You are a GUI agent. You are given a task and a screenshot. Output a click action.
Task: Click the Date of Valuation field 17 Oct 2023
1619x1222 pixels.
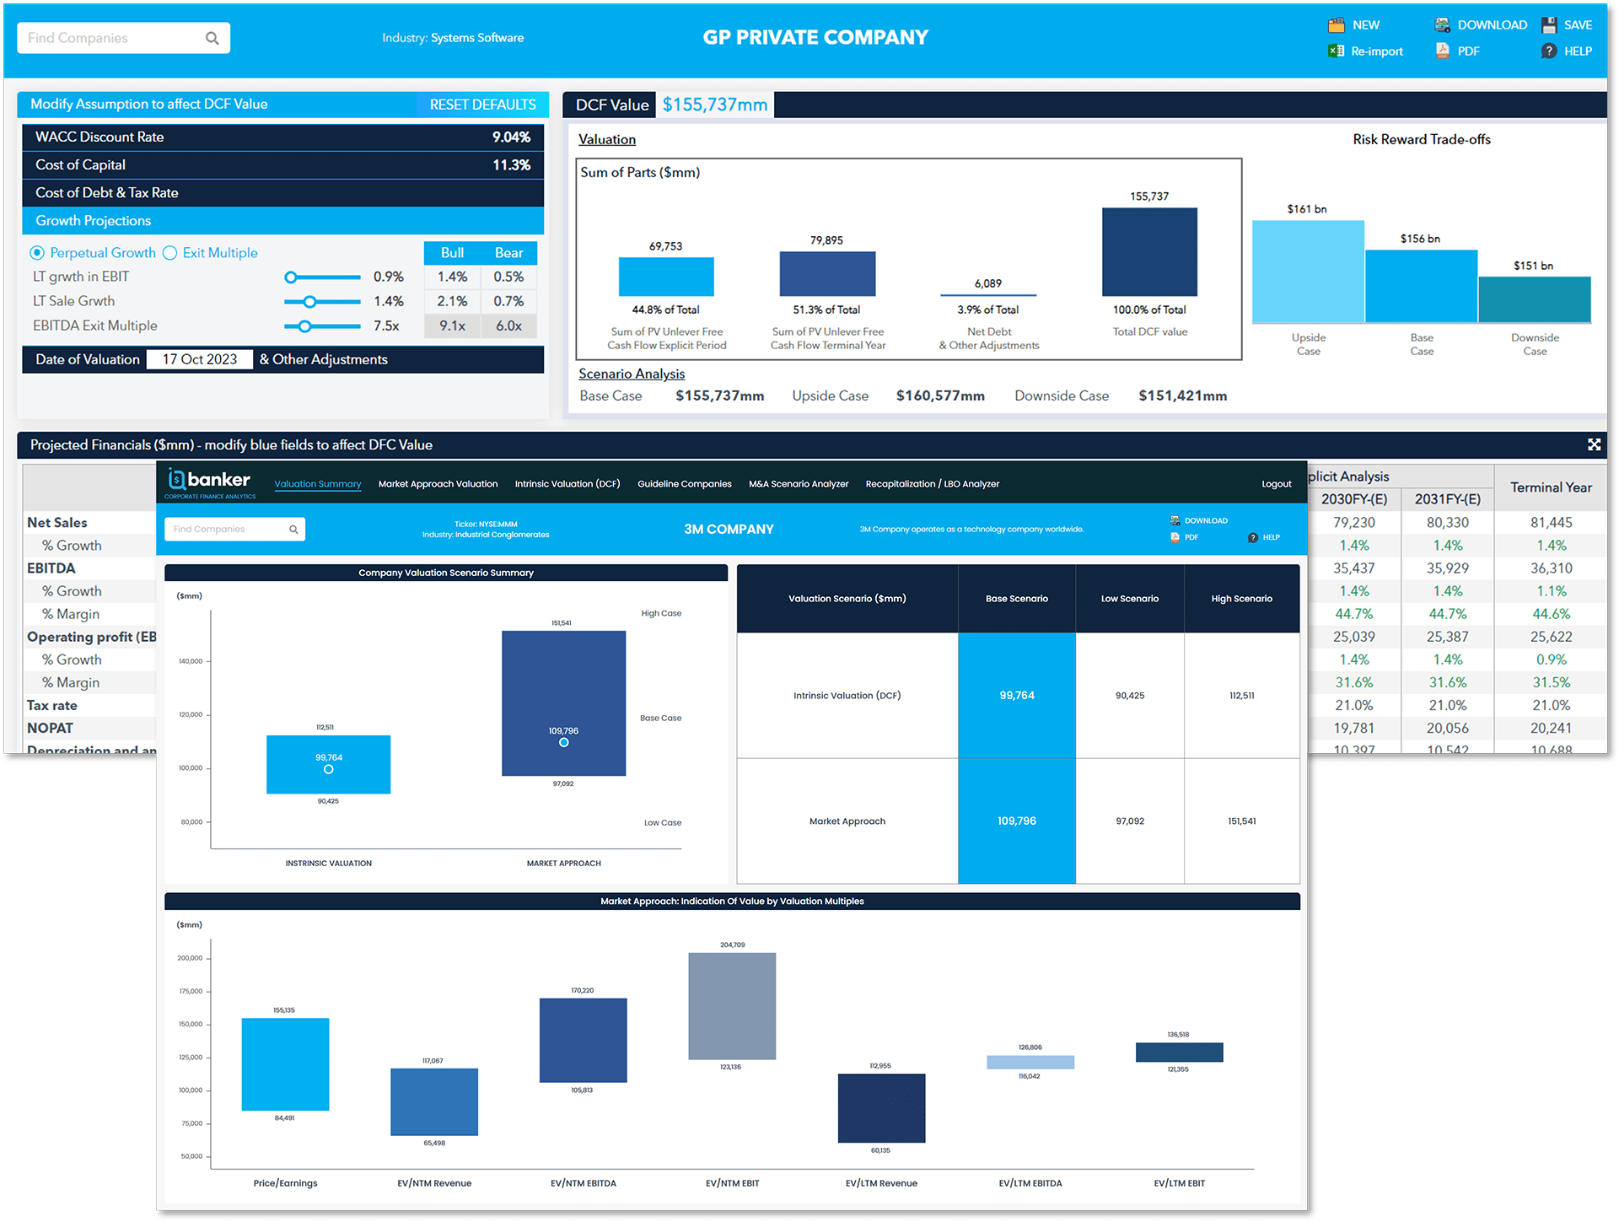pyautogui.click(x=200, y=359)
